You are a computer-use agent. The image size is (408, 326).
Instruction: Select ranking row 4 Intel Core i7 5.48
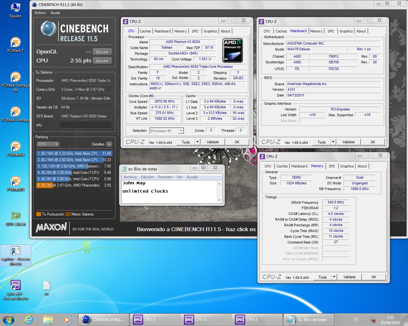[x=74, y=173]
